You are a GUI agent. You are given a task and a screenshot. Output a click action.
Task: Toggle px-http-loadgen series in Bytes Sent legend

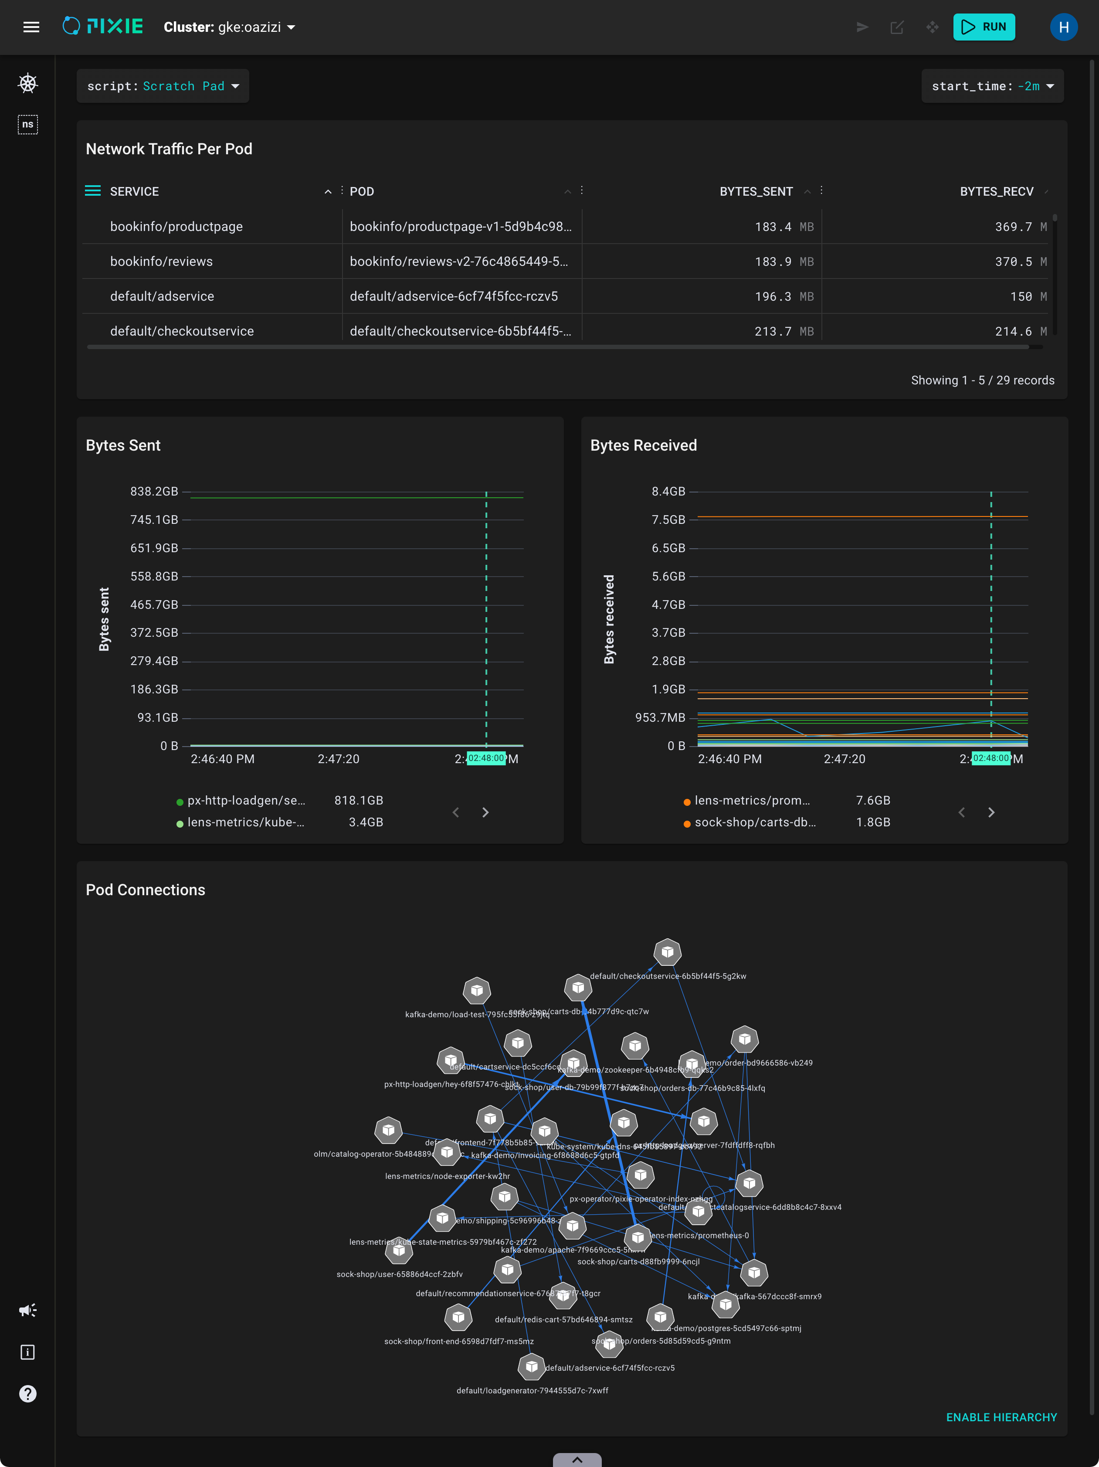[x=245, y=801]
